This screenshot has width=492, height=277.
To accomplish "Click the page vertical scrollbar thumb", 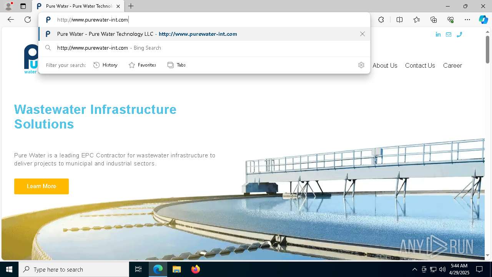I will pos(487,49).
